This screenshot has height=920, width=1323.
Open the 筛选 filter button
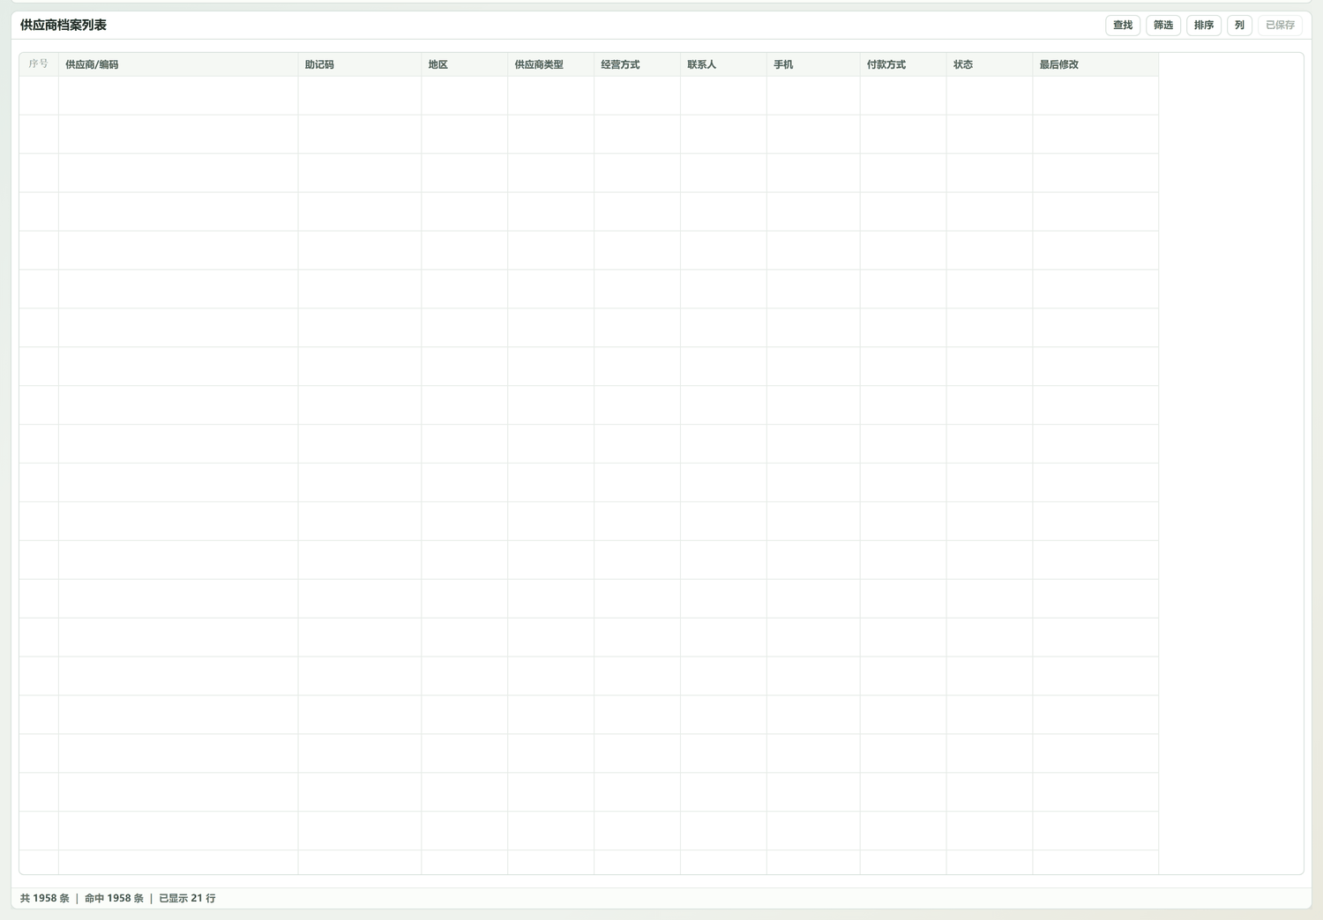coord(1163,26)
